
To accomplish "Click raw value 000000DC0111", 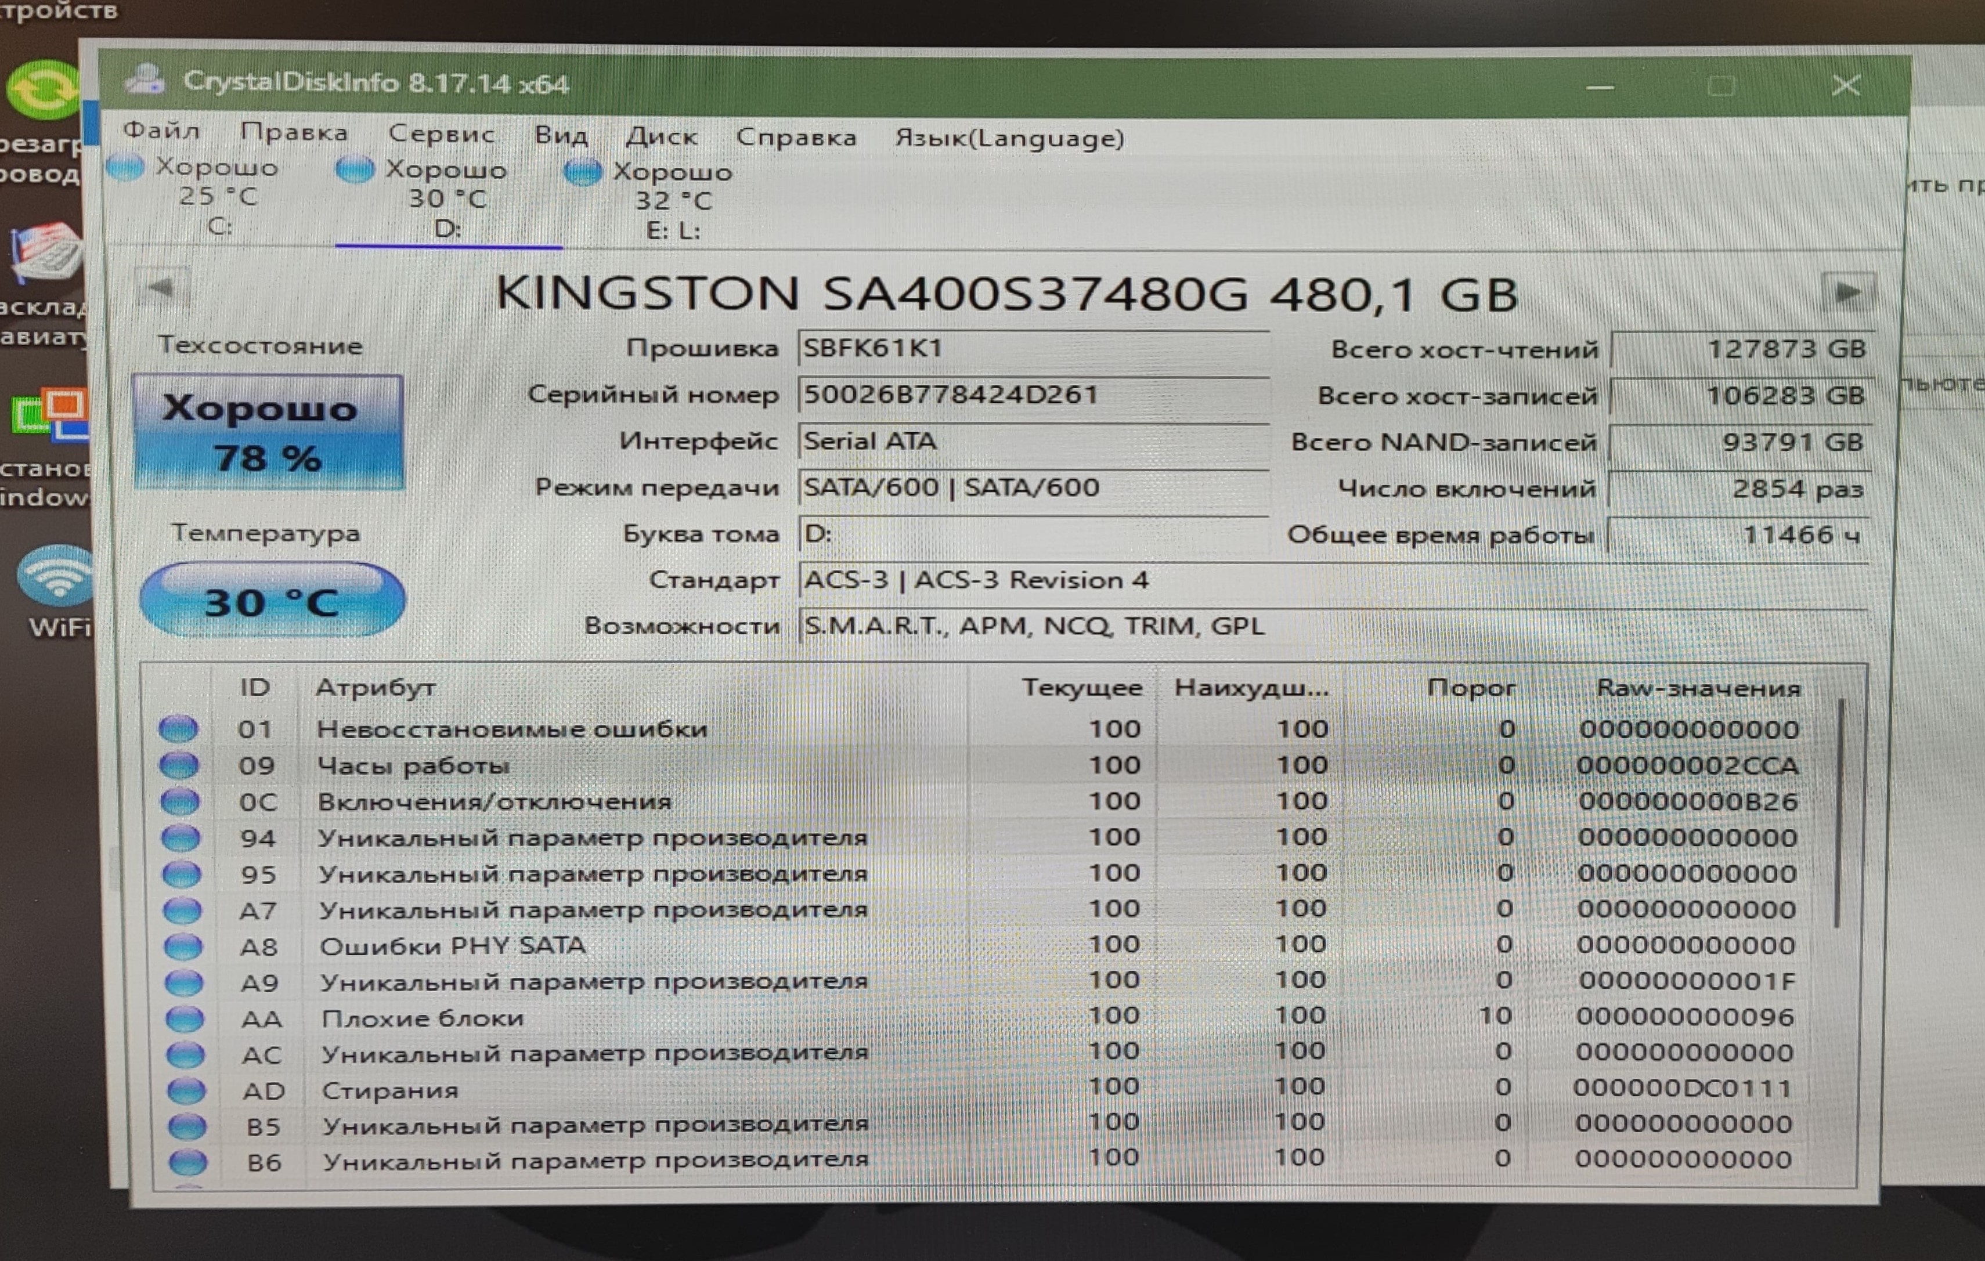I will [x=1683, y=1088].
